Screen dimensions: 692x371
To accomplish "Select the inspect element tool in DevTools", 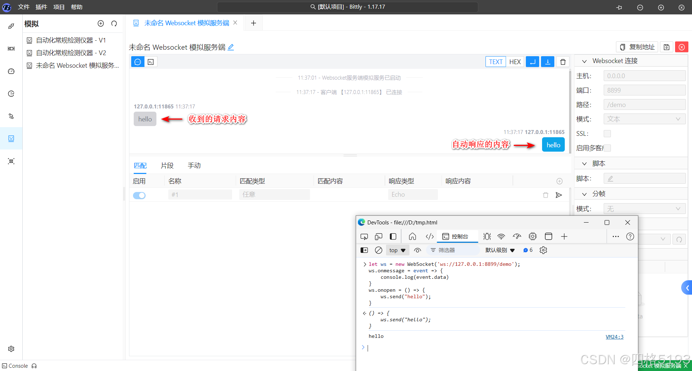I will (x=364, y=237).
